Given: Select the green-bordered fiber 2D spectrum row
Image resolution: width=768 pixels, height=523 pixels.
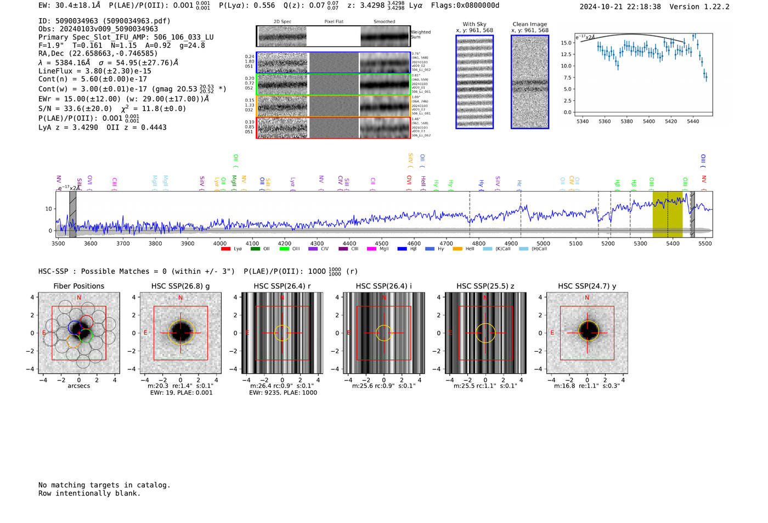Looking at the screenshot, I should pyautogui.click(x=334, y=85).
